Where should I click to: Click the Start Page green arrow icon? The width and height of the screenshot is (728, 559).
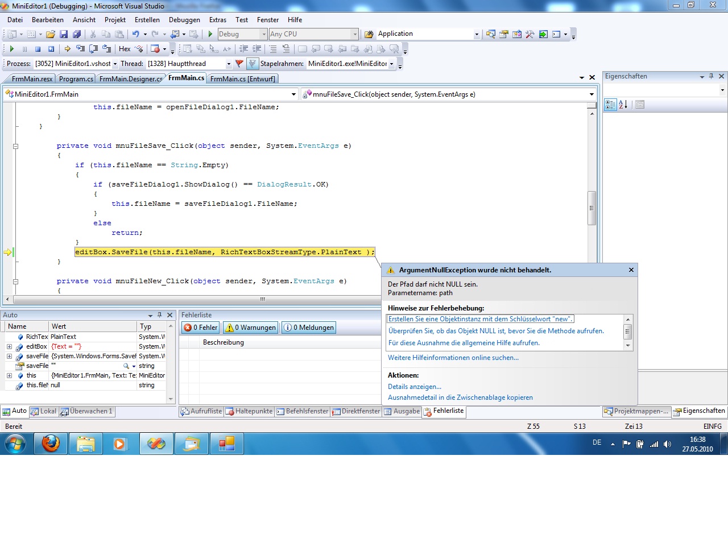543,34
